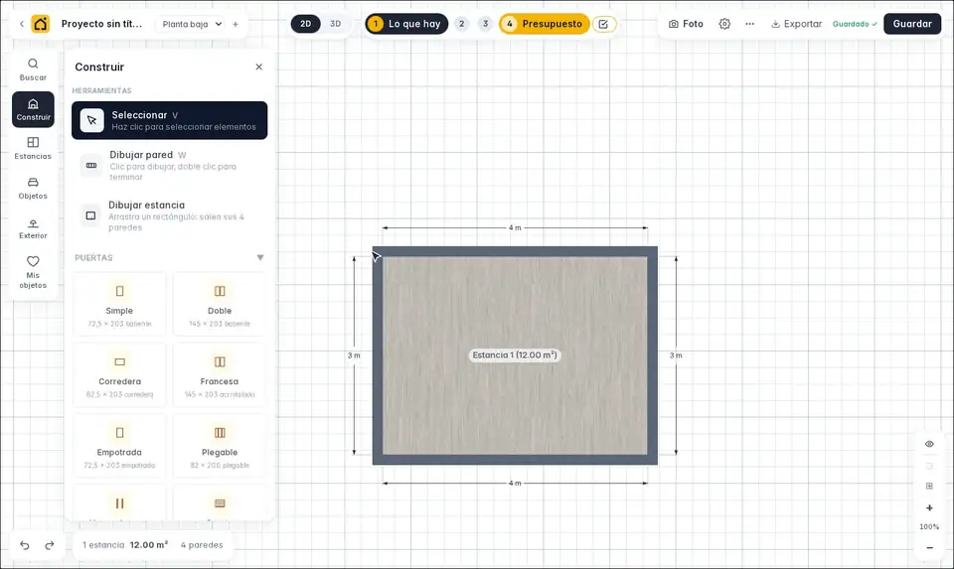Open the settings gear icon
This screenshot has width=954, height=569.
coord(724,24)
